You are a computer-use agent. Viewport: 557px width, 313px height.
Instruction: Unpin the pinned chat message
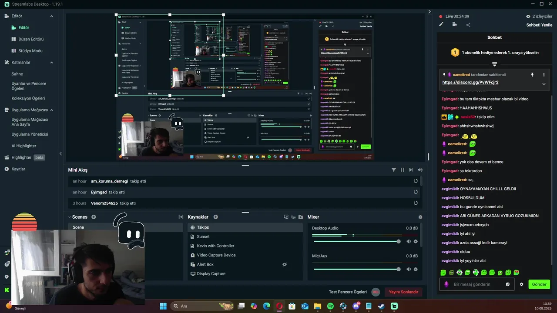tap(532, 75)
